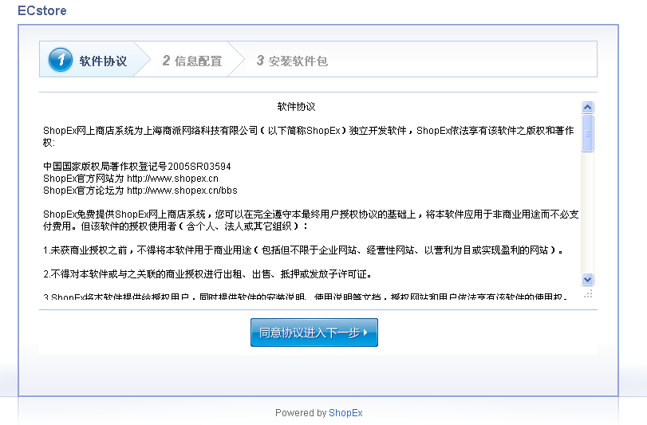Image resolution: width=647 pixels, height=425 pixels.
Task: Select the 安装软件包 step tab
Action: [x=298, y=61]
